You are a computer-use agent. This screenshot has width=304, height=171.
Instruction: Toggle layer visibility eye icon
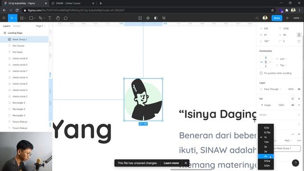(299, 89)
